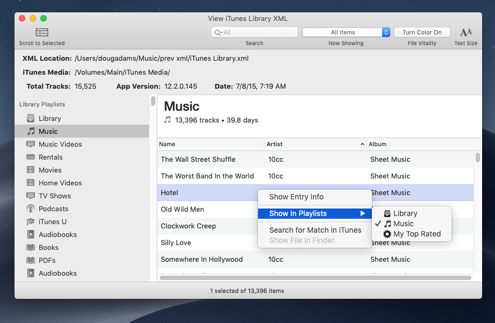Click the iTunes Media path /Volumes/Main/iTunes Media/
This screenshot has width=495, height=323.
pyautogui.click(x=122, y=73)
